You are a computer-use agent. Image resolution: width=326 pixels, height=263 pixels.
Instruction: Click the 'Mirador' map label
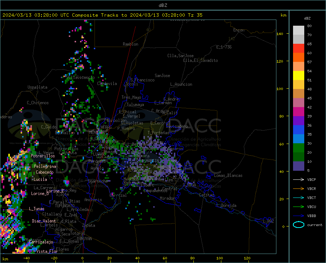coord(167,198)
